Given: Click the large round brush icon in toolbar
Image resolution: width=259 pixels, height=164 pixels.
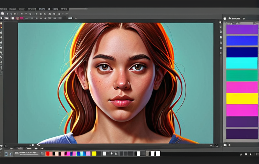Looking at the screenshot, I should [x=2, y=13].
